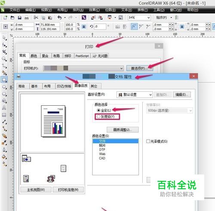The image size is (215, 211).
Task: Open the 文件 File menu
Action: (x=15, y=10)
